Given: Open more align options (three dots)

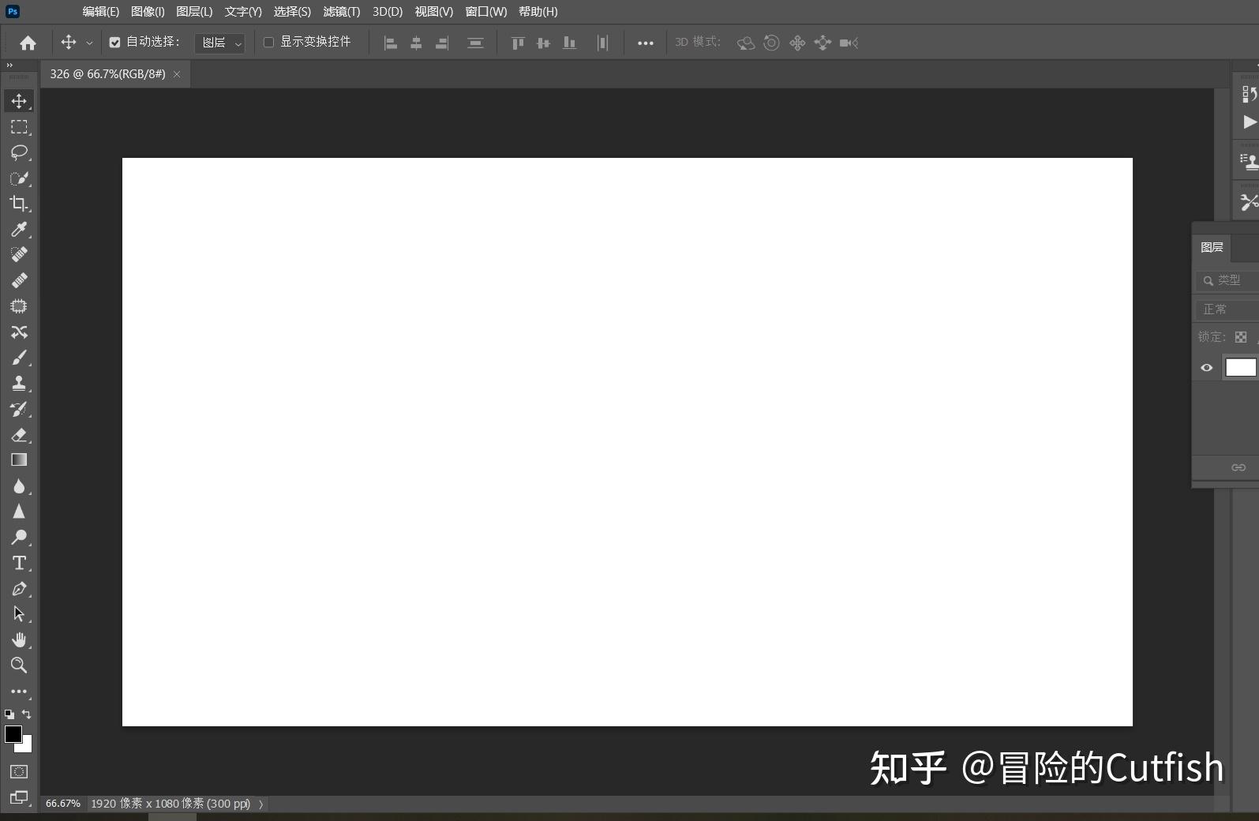Looking at the screenshot, I should (x=645, y=43).
